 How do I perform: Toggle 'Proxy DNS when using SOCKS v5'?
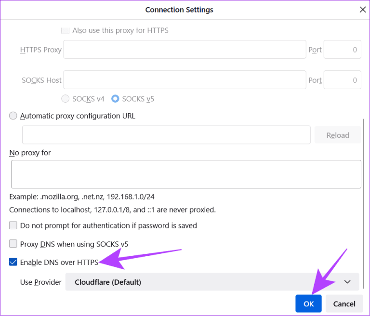(13, 244)
